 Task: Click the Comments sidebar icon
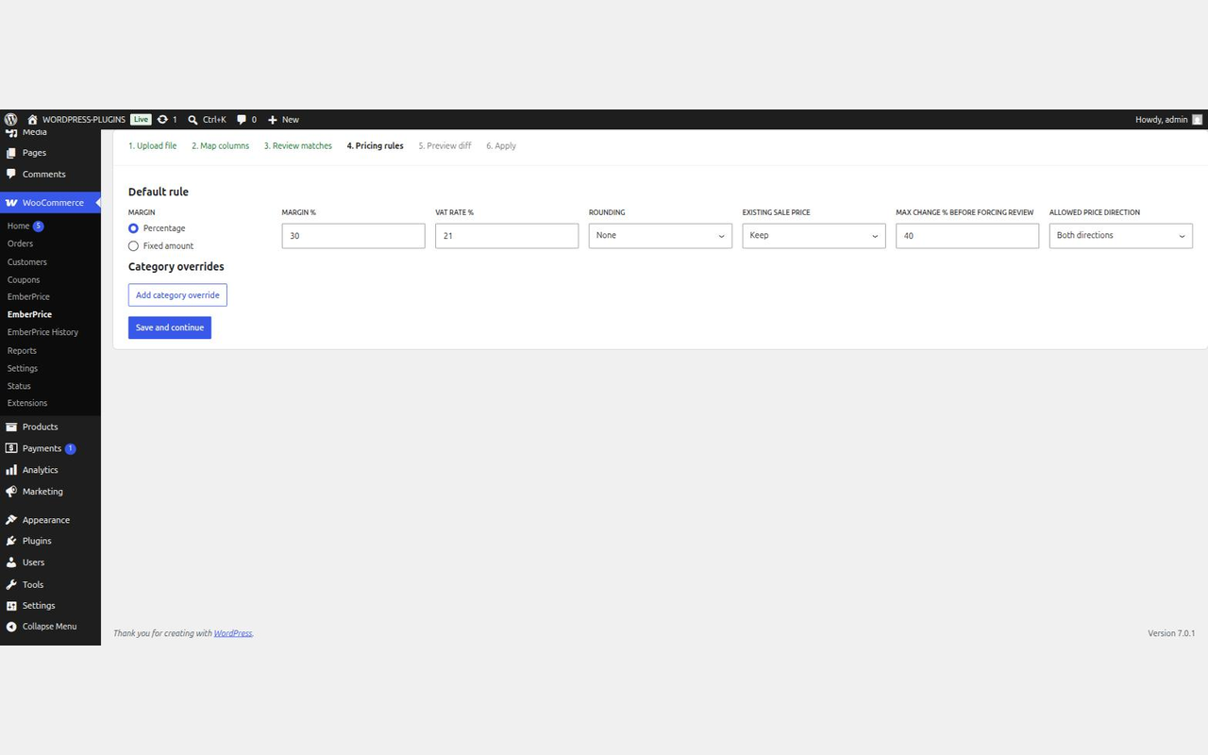point(11,175)
